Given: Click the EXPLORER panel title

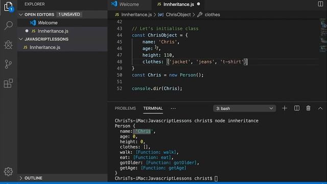Looking at the screenshot, I should tap(35, 4).
